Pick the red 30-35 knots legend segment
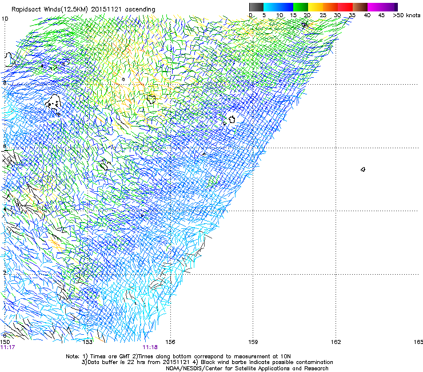The height and width of the screenshot is (372, 423). point(345,7)
